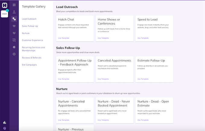Select the HSER workspace tile
205x131 pixels.
(5, 14)
